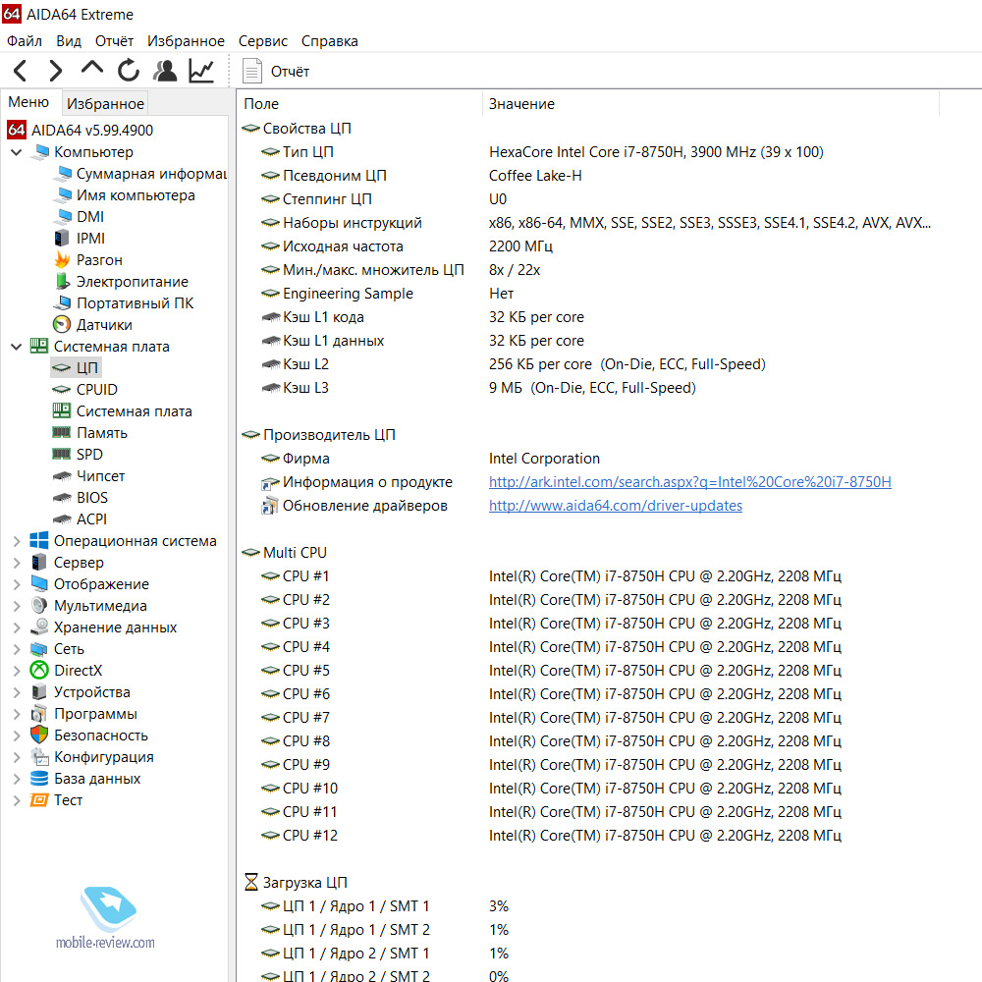
Task: Open the ark.intel.com product link
Action: [x=689, y=482]
